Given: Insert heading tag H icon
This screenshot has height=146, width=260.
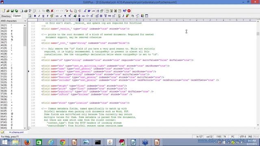Looking at the screenshot, I should 69,16.
